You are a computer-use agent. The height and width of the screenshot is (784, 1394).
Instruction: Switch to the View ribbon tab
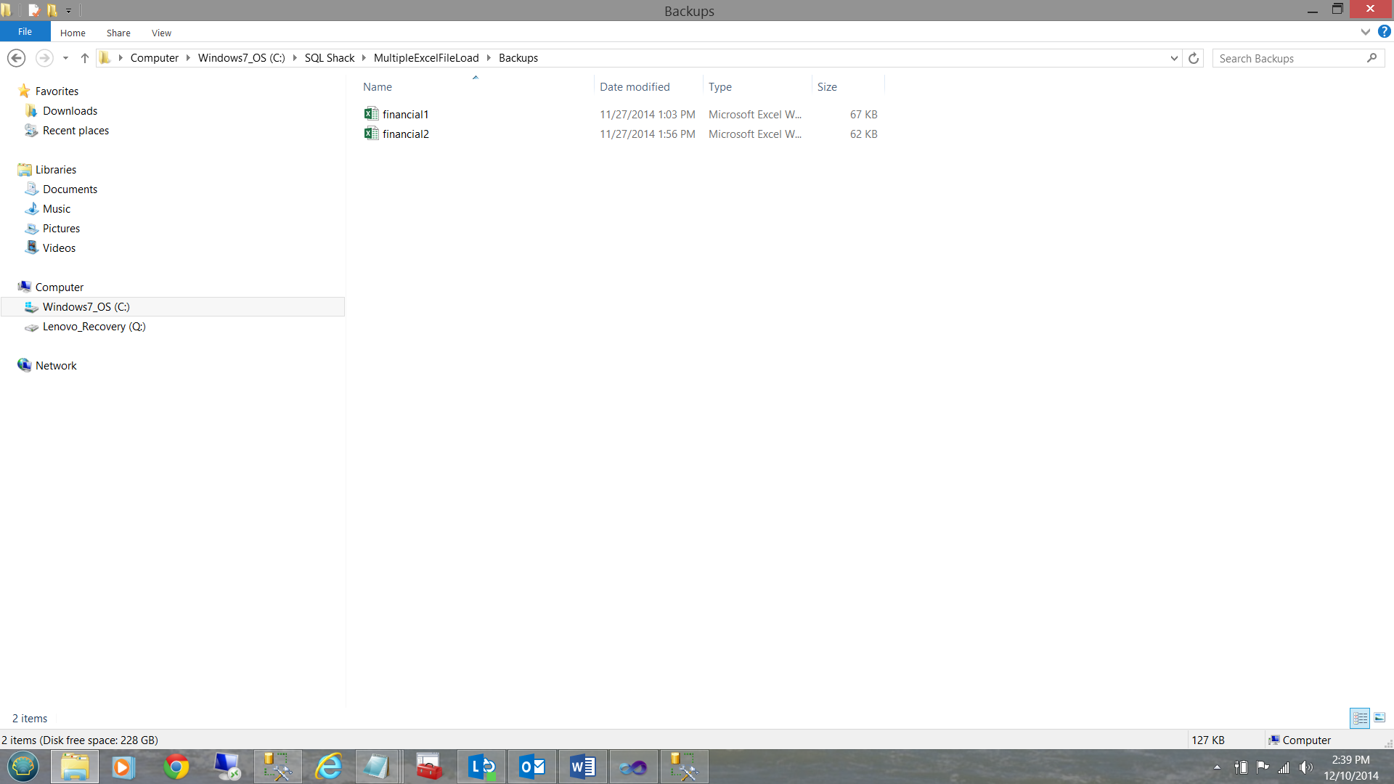tap(161, 33)
